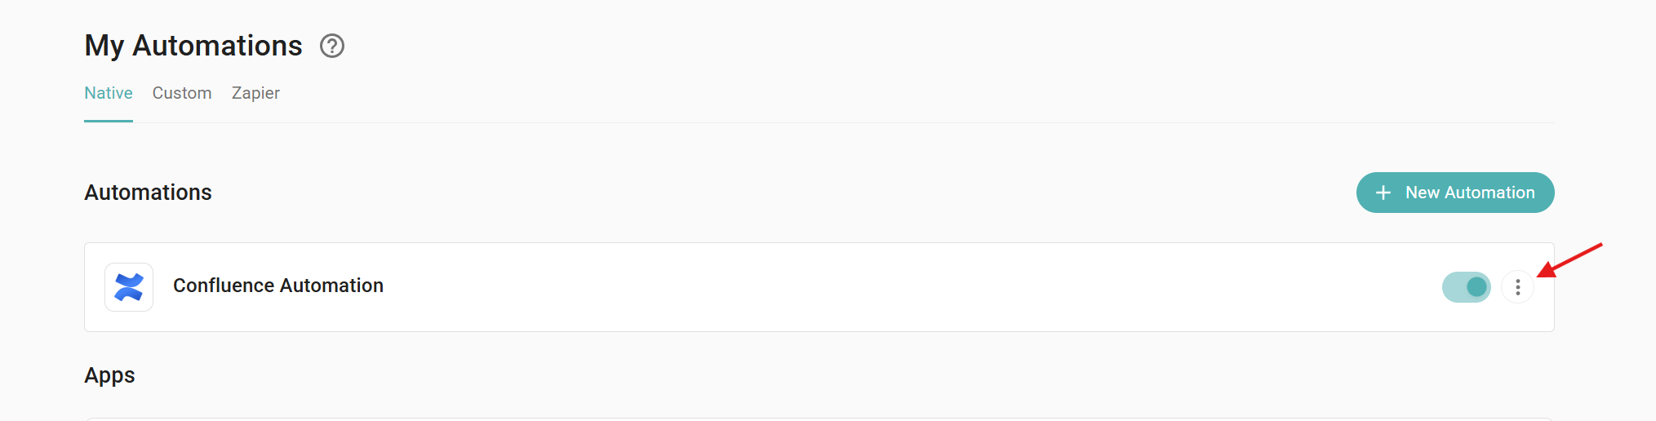The image size is (1656, 421).
Task: Disable the Confluence Automation toggle
Action: [1466, 287]
